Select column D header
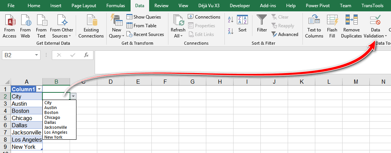 [x=111, y=81]
